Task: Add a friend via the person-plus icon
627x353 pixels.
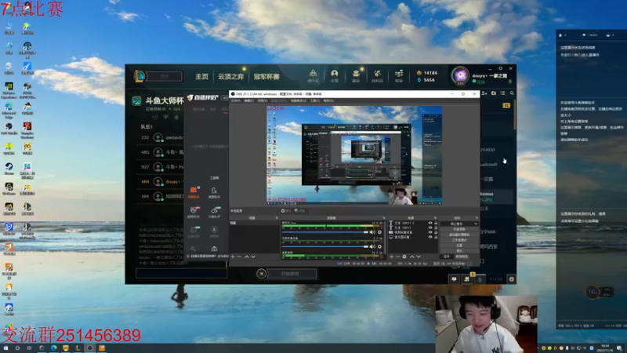Action: pos(484,93)
